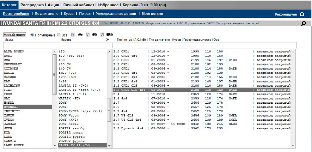Select the 2.0 CRDi 4x4 row
Viewport: 312px width, 152px height.
tap(202, 56)
